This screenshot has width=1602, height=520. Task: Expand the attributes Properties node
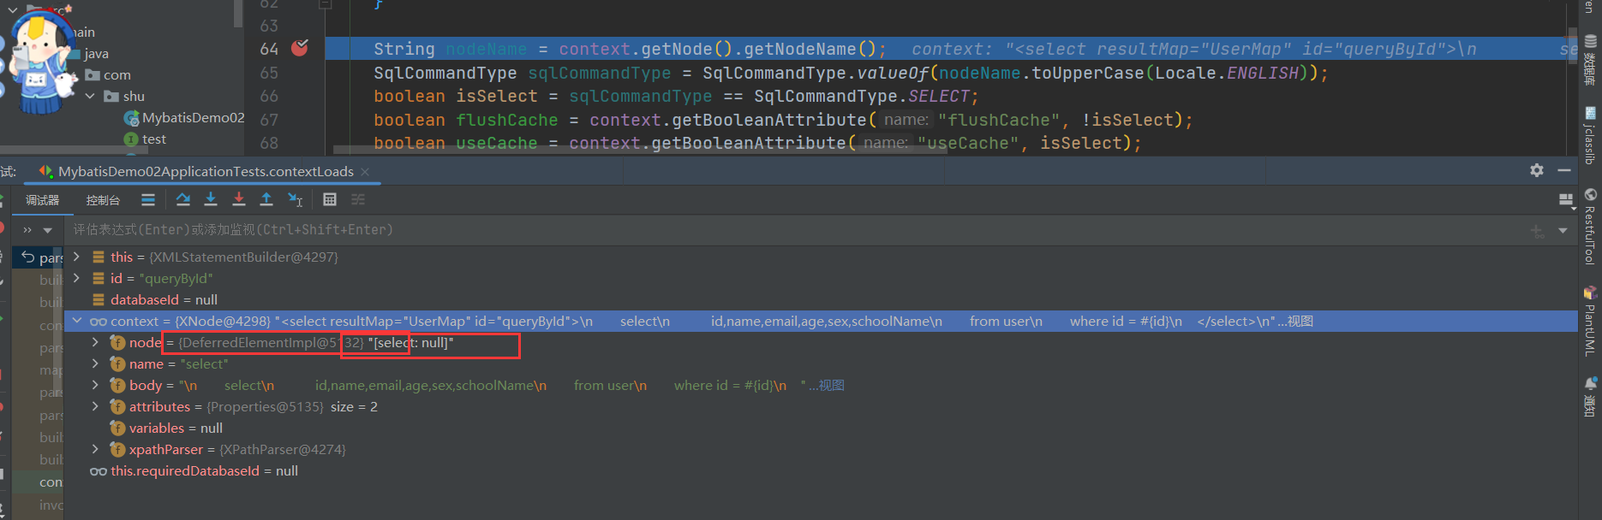[95, 406]
